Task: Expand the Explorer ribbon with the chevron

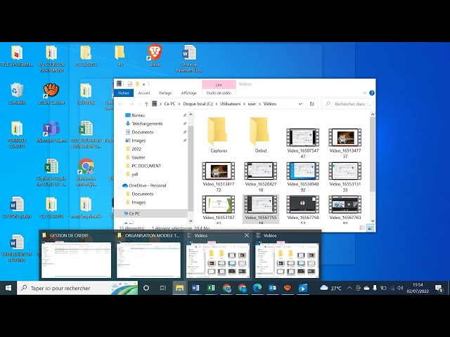Action: (364, 93)
